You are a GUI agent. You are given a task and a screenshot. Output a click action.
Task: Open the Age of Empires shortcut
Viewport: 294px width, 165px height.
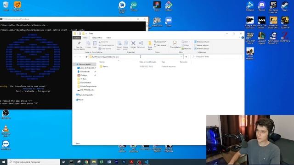(x=250, y=54)
